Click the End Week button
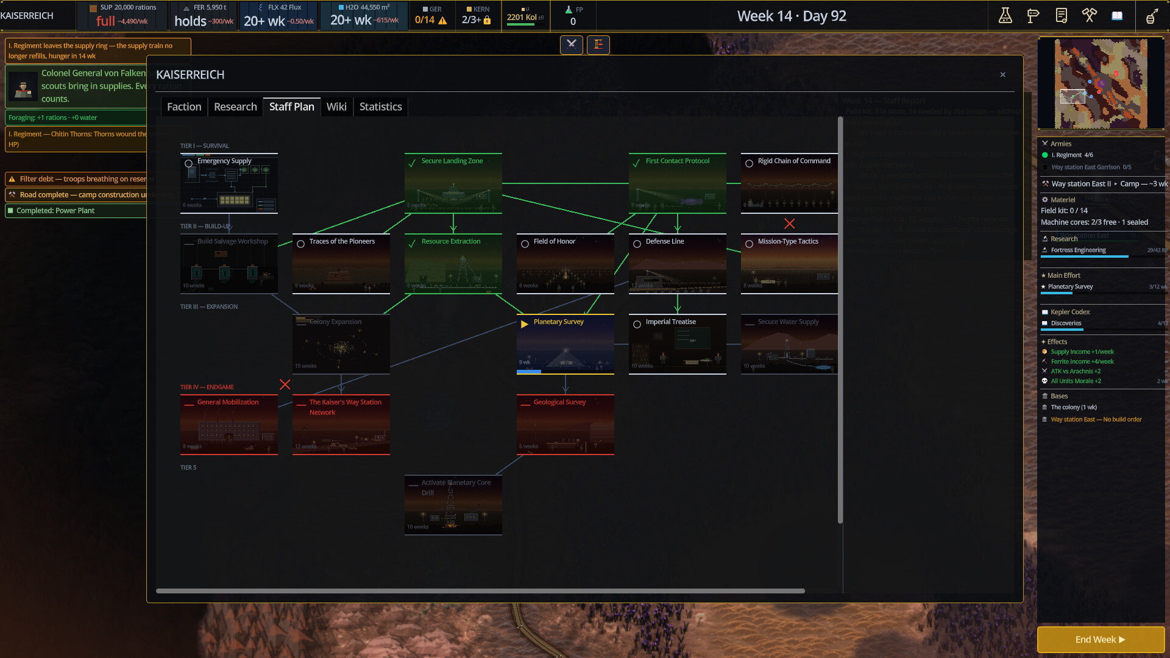Viewport: 1170px width, 658px height. click(x=1101, y=640)
